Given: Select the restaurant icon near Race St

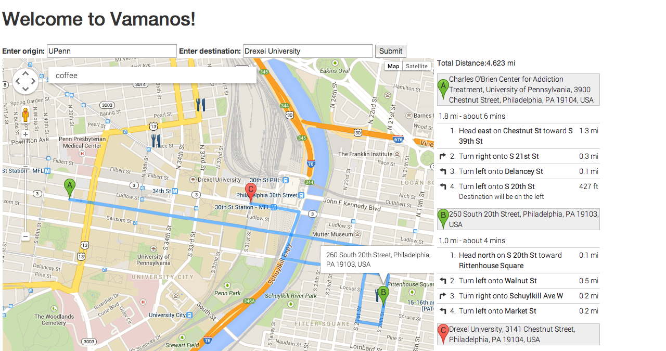Looking at the screenshot, I should pyautogui.click(x=156, y=140).
